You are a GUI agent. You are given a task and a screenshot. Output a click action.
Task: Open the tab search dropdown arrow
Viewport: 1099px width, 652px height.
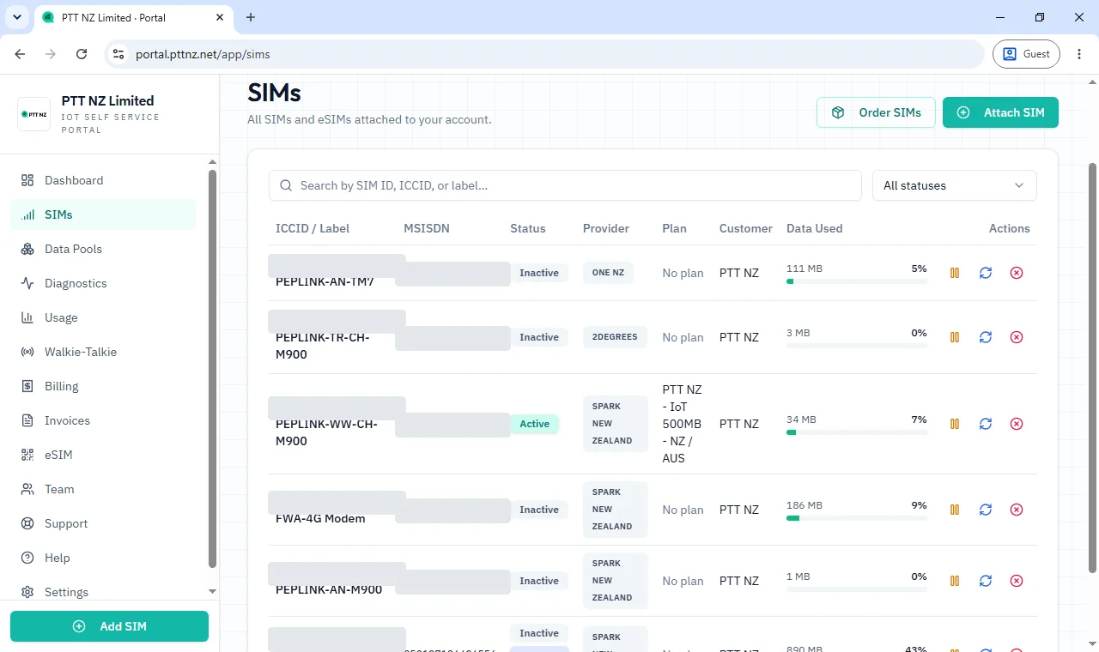(x=16, y=17)
